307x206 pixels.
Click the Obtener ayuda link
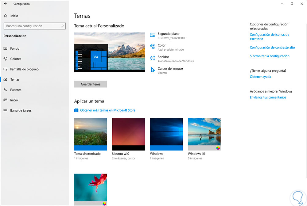click(260, 77)
